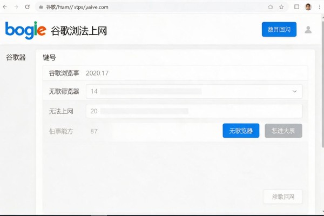Click the share icon in the address bar

click(271, 7)
